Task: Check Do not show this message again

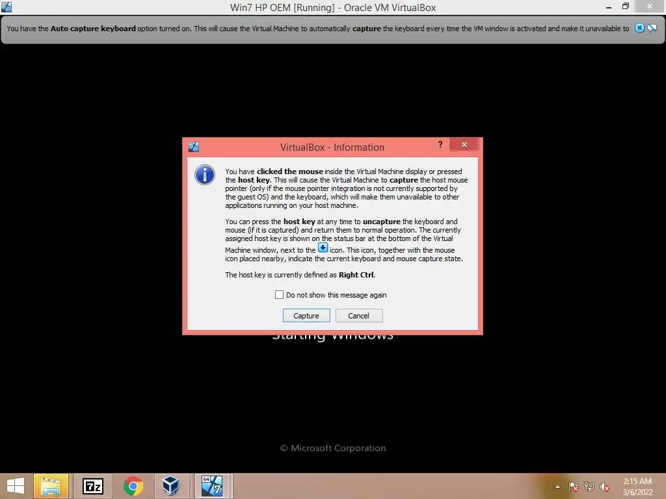Action: [x=279, y=294]
